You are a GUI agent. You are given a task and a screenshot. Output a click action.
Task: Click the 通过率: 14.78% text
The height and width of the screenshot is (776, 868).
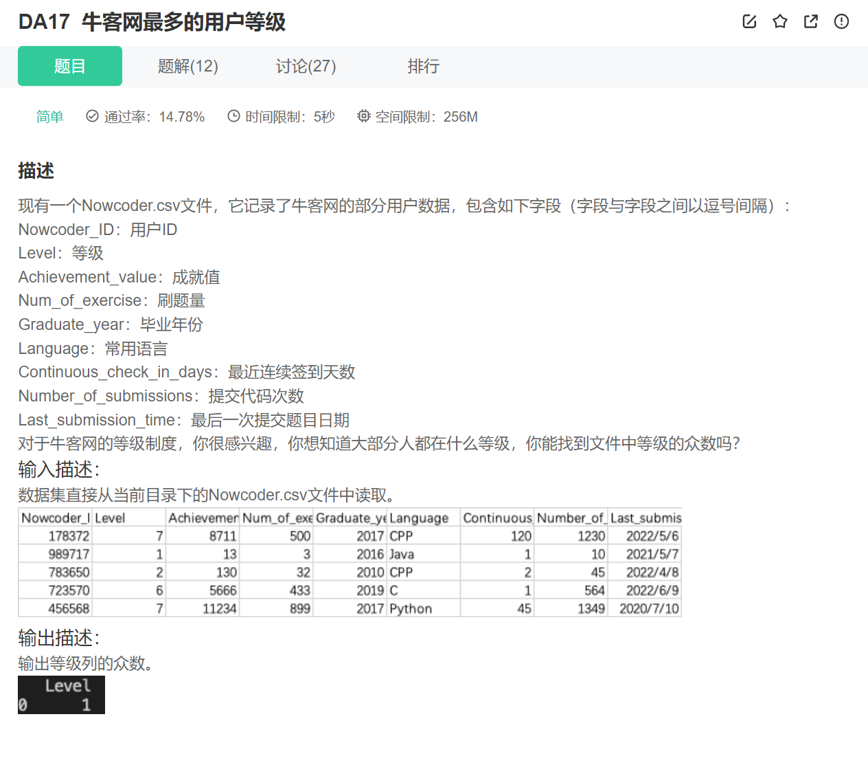pos(155,117)
